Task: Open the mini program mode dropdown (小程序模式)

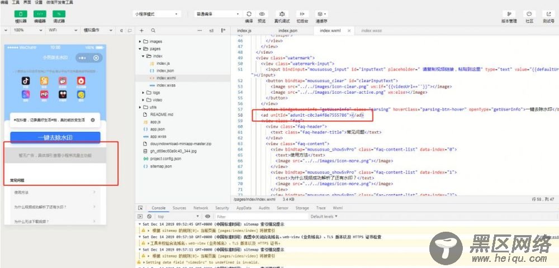Action: [157, 14]
